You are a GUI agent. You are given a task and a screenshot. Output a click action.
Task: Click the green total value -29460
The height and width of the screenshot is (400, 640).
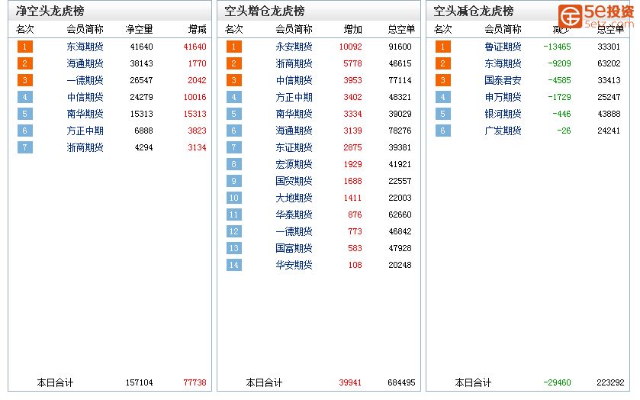tap(557, 383)
